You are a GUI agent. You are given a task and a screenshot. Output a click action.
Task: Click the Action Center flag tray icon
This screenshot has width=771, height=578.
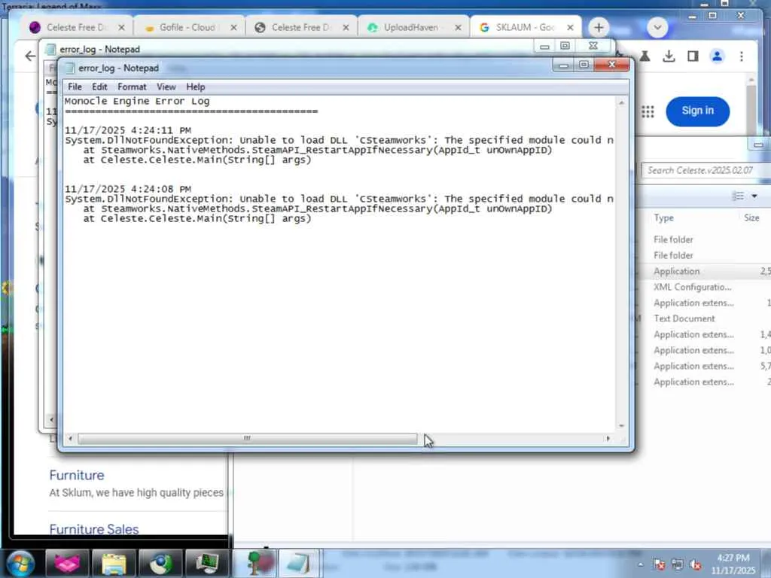660,564
